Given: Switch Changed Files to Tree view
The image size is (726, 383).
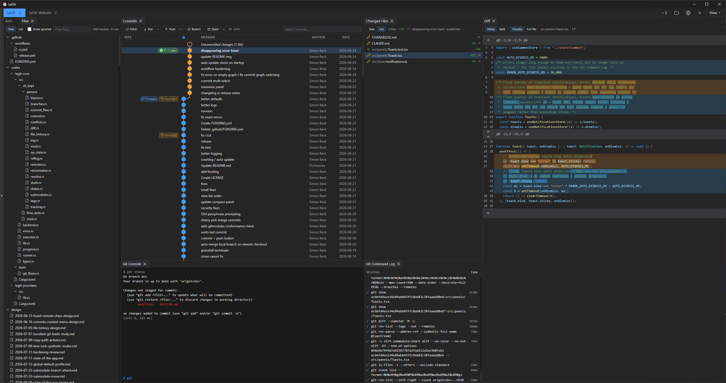Looking at the screenshot, I should click(x=371, y=29).
